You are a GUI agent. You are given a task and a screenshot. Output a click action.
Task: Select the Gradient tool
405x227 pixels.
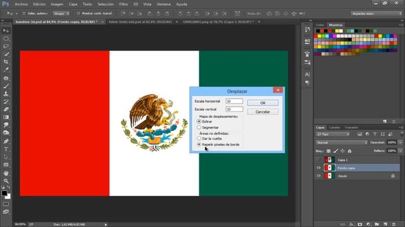coord(6,117)
